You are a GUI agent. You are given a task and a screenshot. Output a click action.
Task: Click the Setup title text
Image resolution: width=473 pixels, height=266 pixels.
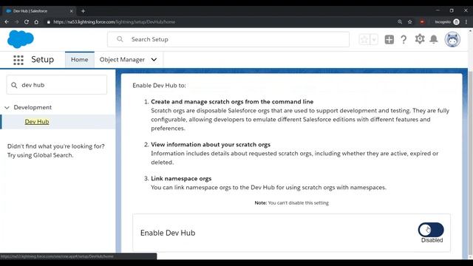click(x=43, y=59)
